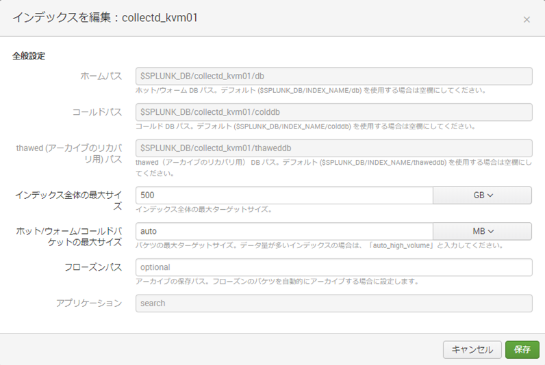Open the GB unit dropdown
This screenshot has width=545, height=365.
pyautogui.click(x=483, y=195)
